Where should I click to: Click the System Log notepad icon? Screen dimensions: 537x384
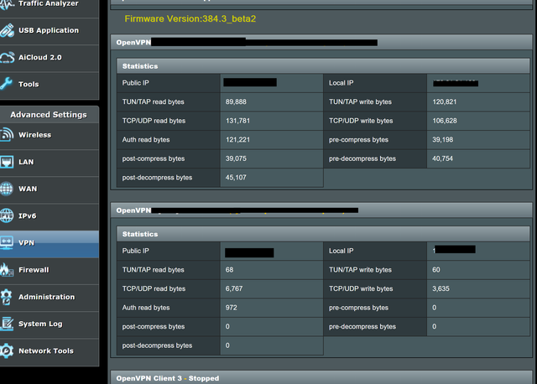[7, 324]
